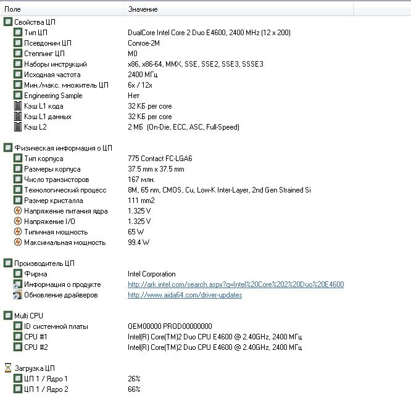Click the icon beside Фирма
Screen dimensions: 411x419
[18, 273]
